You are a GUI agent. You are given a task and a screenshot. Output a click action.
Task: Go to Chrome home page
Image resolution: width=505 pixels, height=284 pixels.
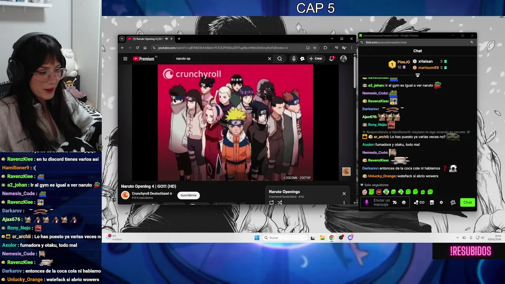[x=145, y=48]
